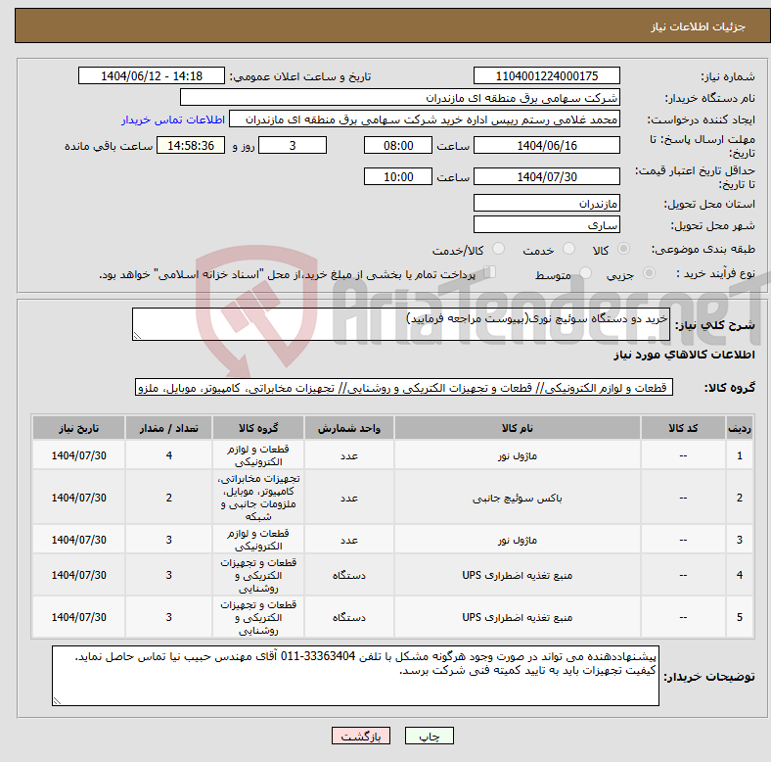Click date 1404/07/30 in row 1
The image size is (771, 762).
[x=78, y=455]
